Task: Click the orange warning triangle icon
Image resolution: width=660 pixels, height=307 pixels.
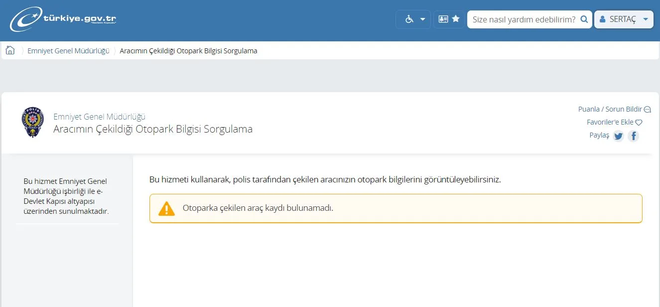Action: [x=166, y=208]
